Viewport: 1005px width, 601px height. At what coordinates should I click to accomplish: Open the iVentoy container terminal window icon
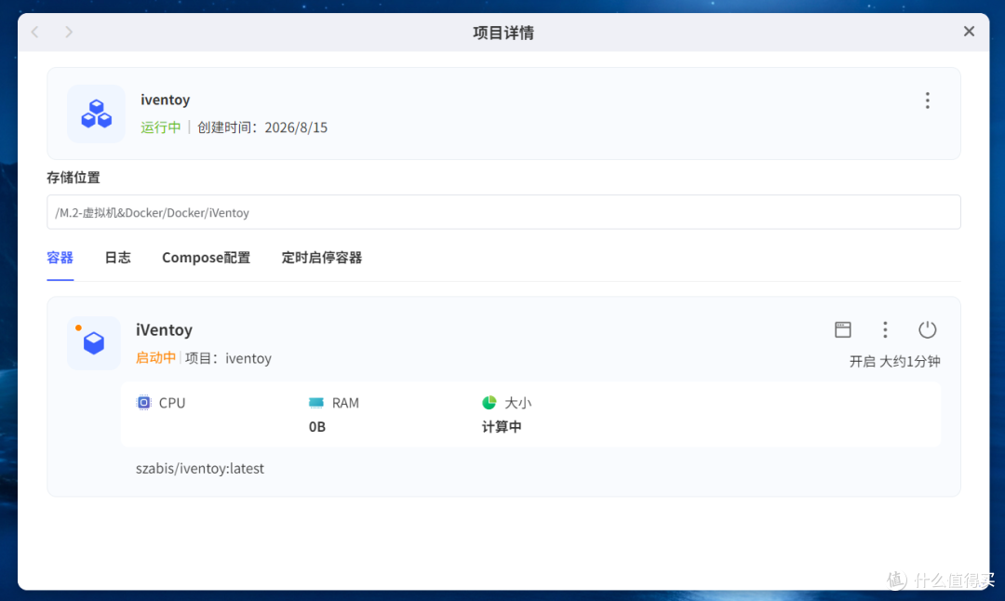click(843, 329)
